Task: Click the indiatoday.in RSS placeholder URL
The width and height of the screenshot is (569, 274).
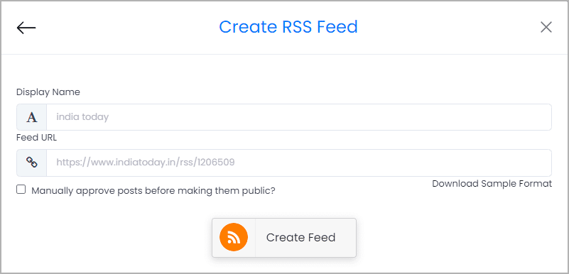Action: click(146, 163)
